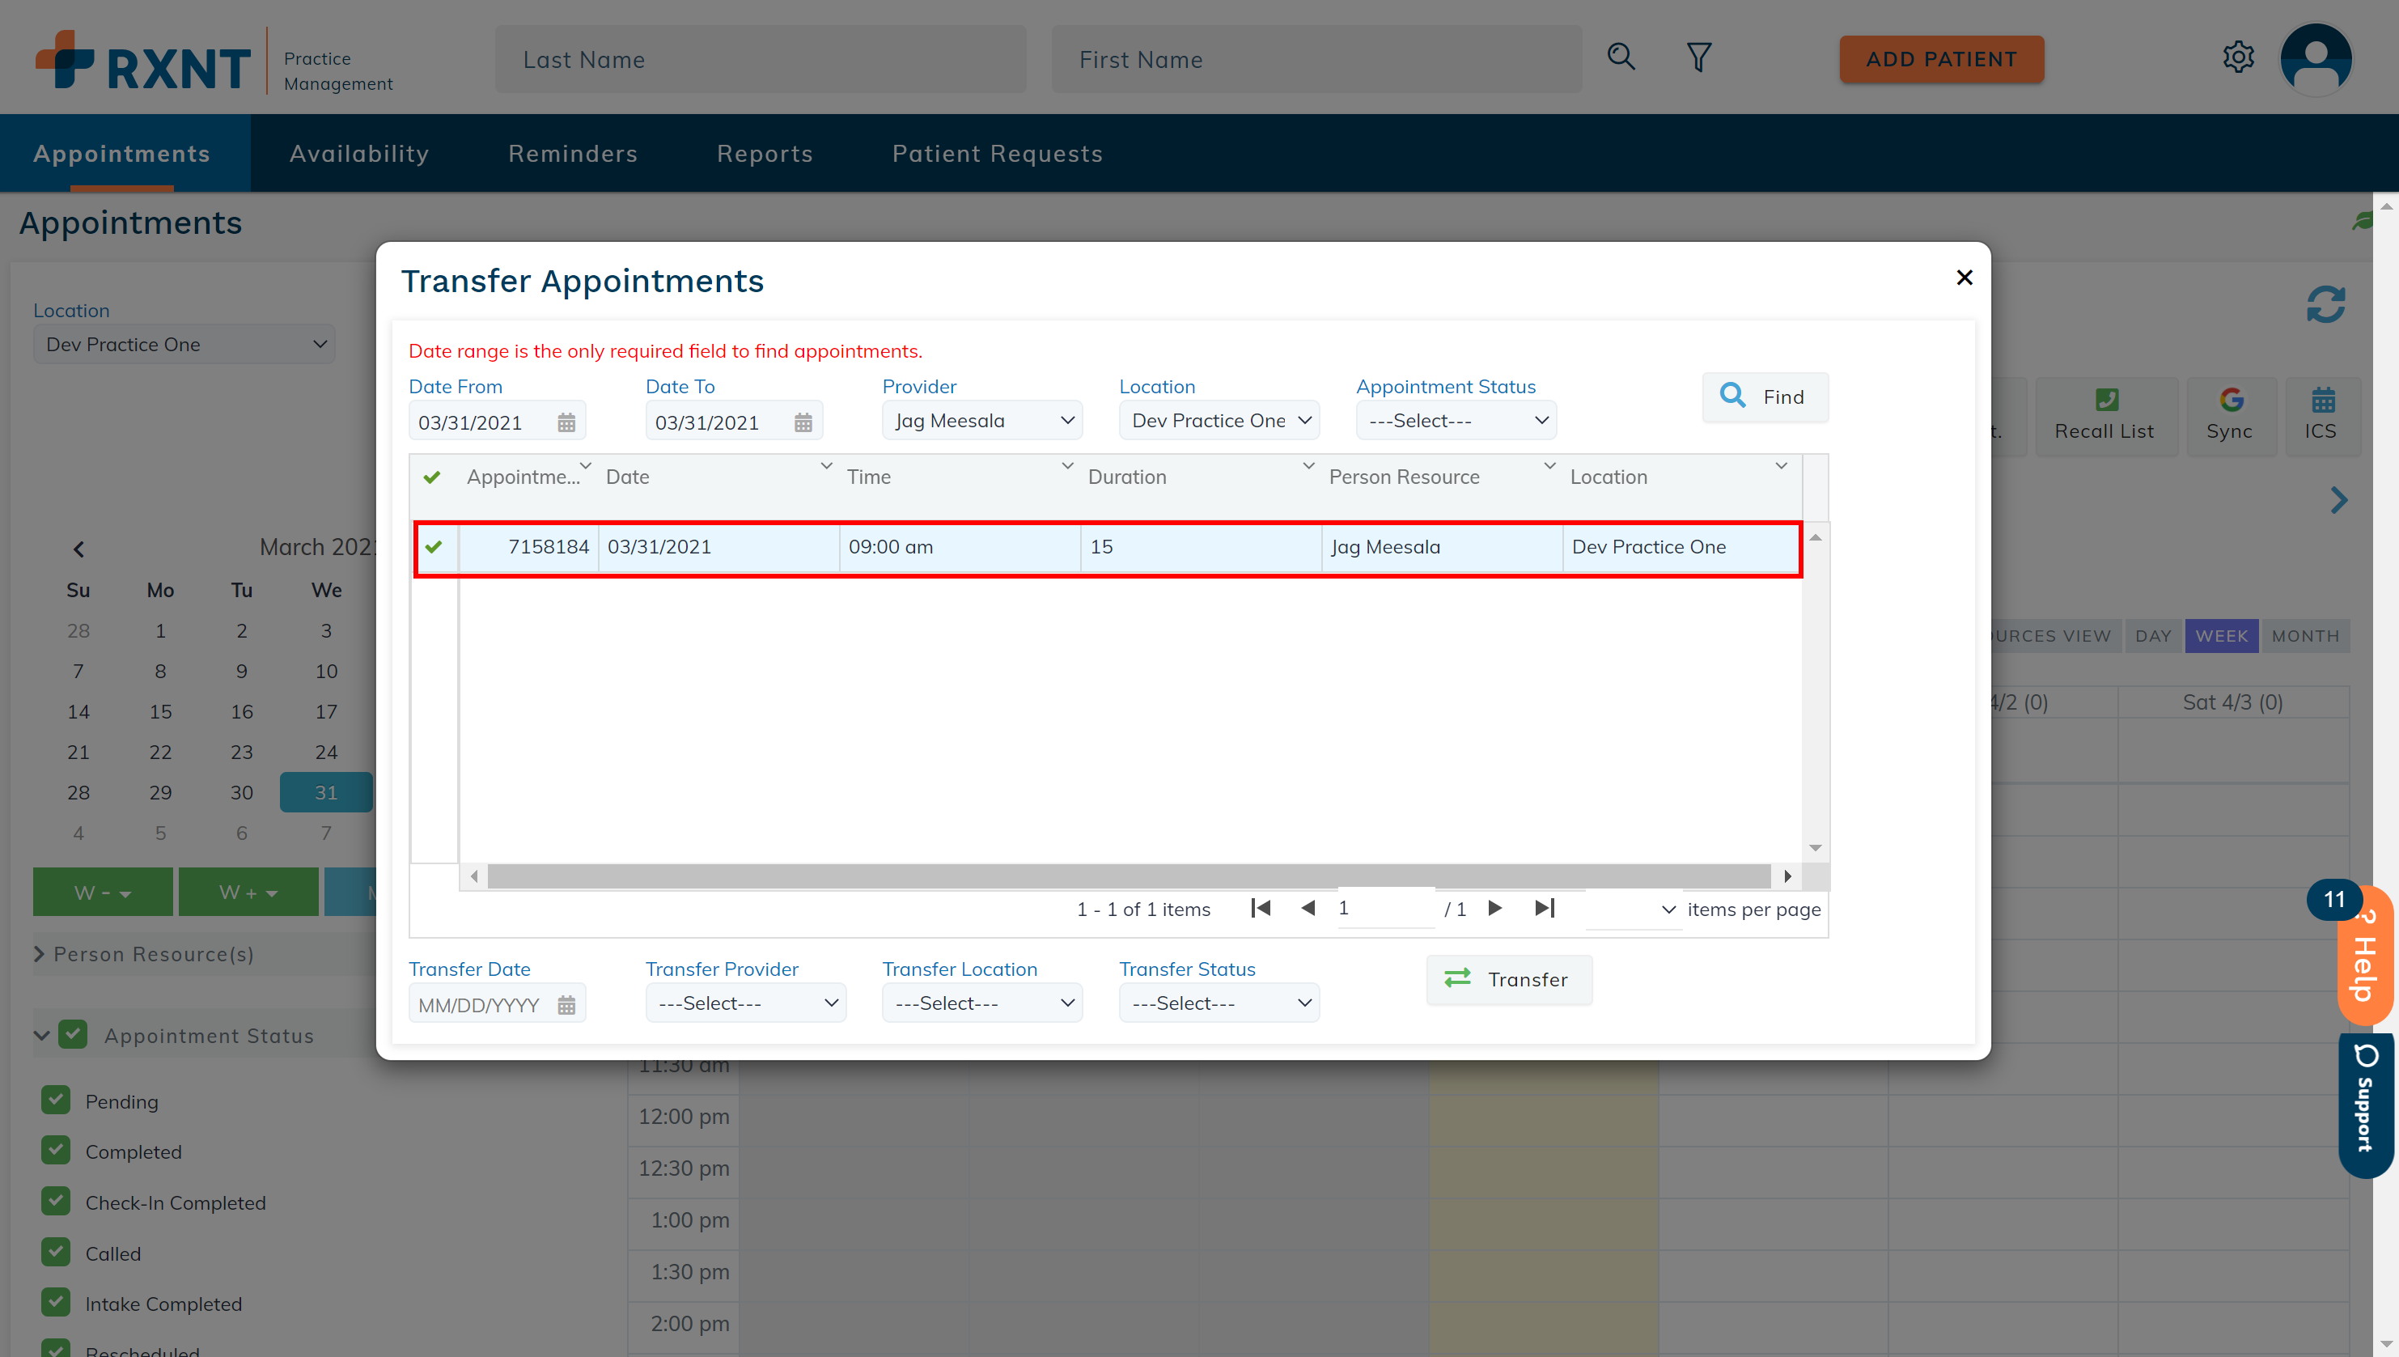Open the user profile avatar
This screenshot has height=1357, width=2399.
coord(2316,60)
